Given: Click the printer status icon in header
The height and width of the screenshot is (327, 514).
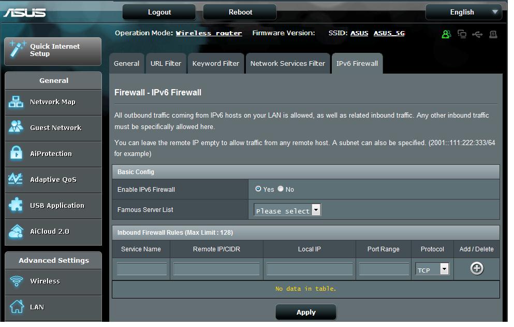Looking at the screenshot, I should [x=493, y=34].
